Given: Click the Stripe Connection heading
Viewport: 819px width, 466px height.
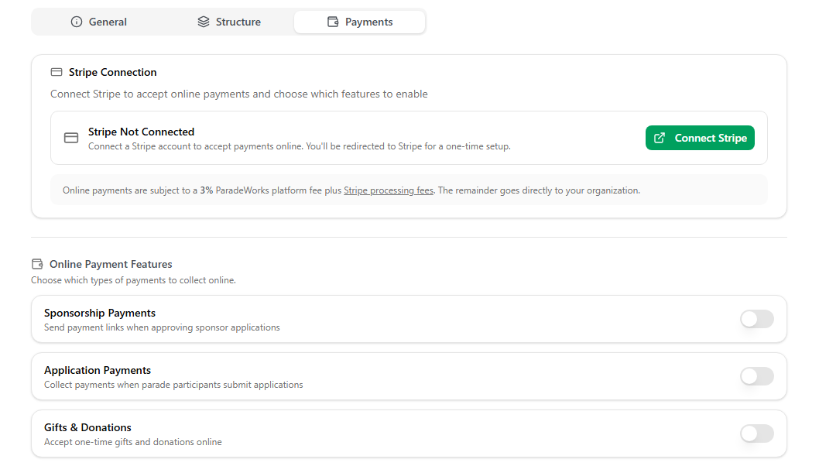Looking at the screenshot, I should coord(113,72).
